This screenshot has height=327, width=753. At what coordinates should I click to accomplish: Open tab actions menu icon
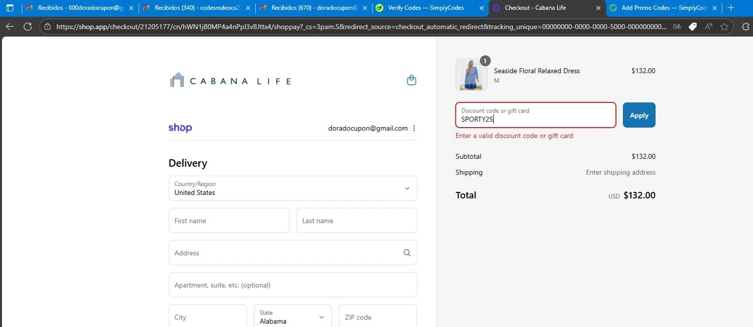[x=10, y=8]
